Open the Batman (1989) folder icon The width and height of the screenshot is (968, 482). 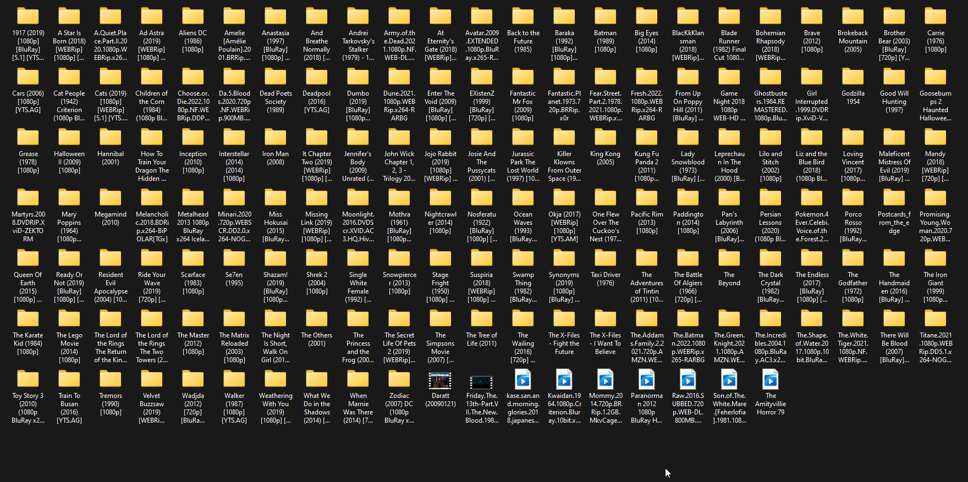click(x=606, y=16)
